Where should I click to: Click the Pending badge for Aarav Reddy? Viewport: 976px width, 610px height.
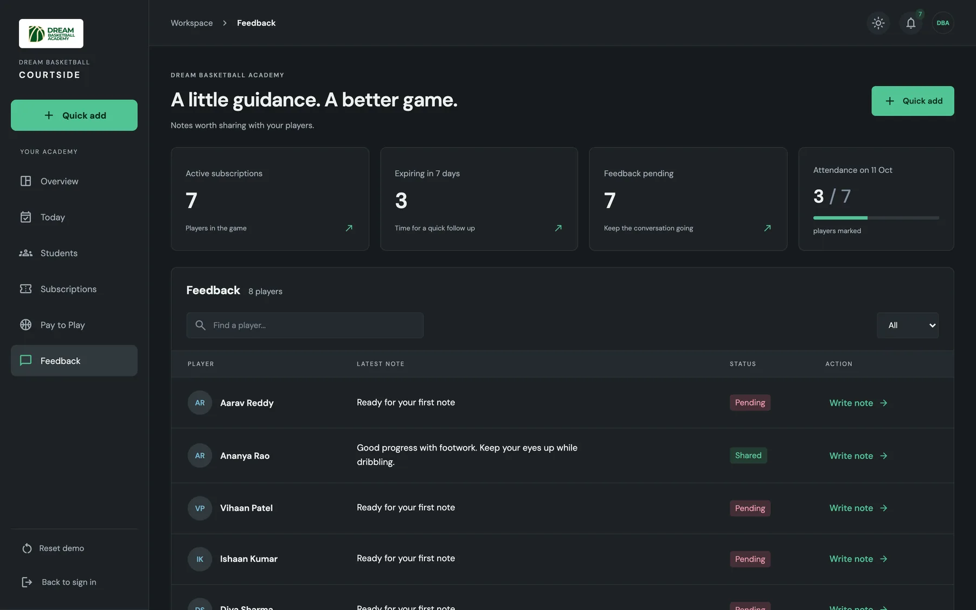(750, 402)
